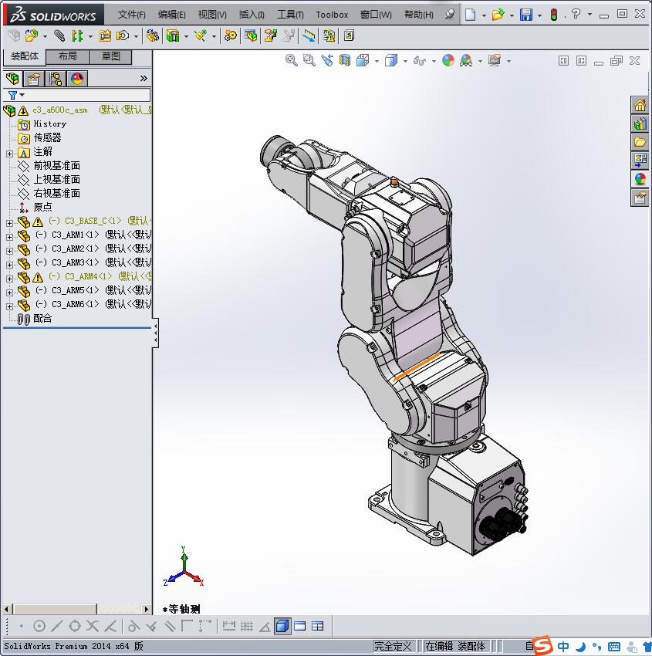Expand the C3_ARM3<1> tree node
The image size is (652, 656).
9,265
